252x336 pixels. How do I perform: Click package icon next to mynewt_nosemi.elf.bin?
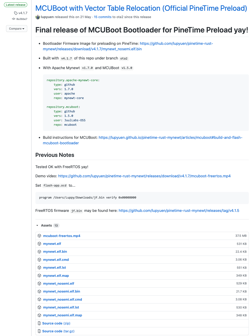39,291
